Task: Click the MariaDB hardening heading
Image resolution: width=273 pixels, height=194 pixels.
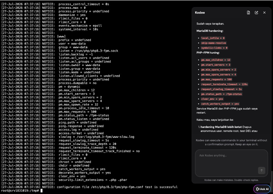Action: [x=210, y=31]
